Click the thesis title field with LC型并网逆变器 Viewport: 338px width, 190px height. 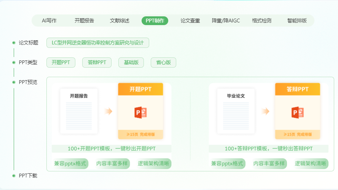[x=98, y=43]
